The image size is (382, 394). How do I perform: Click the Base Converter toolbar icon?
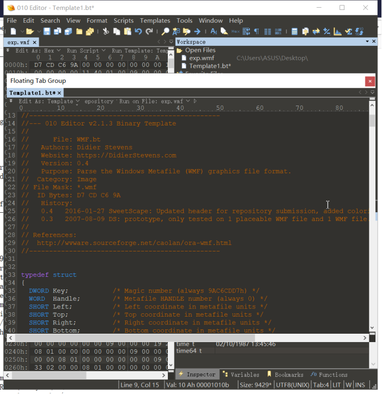pos(359,31)
